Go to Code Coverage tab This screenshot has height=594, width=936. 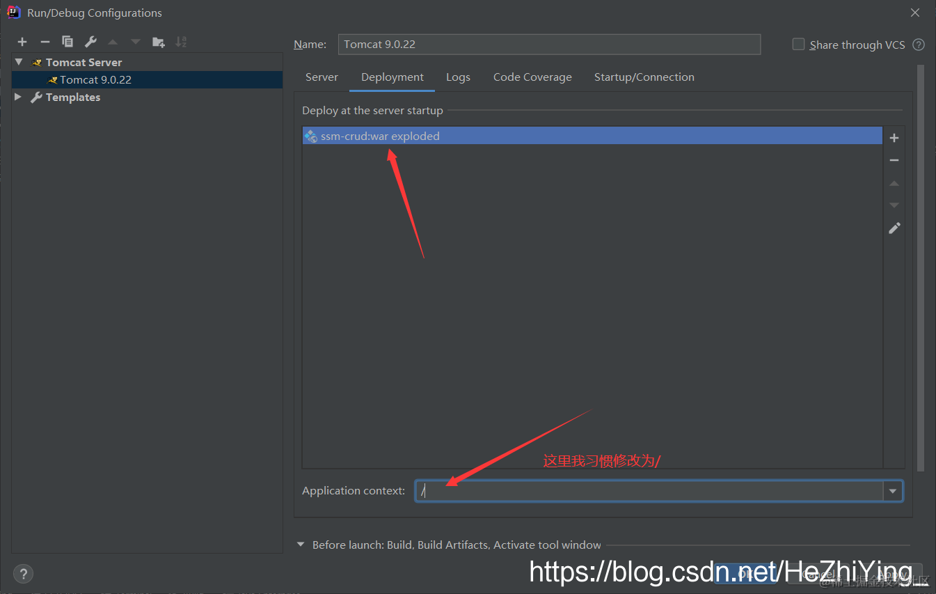532,77
